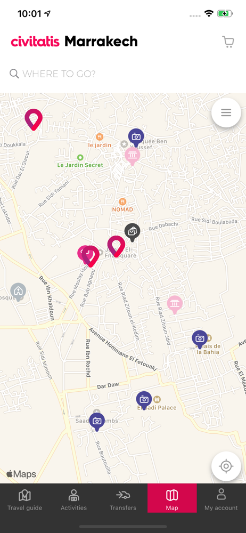Tap the camera pin near Mosquée Ben Youssef
246x533 pixels.
(x=136, y=138)
